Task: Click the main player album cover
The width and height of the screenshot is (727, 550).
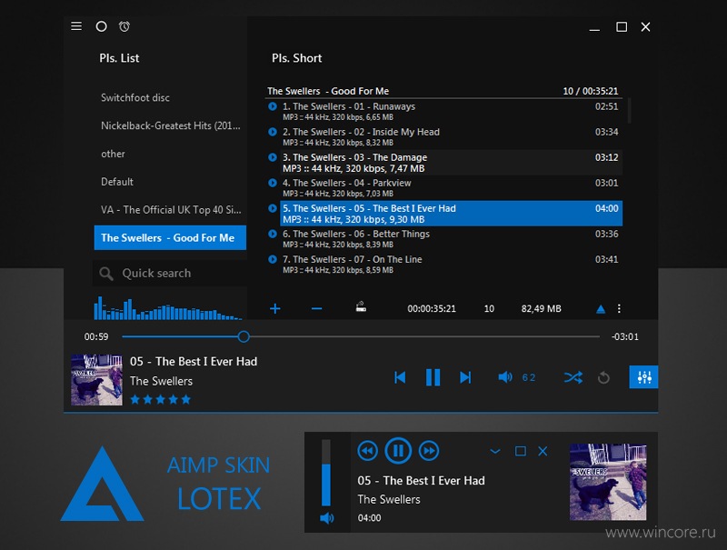Action: 96,380
